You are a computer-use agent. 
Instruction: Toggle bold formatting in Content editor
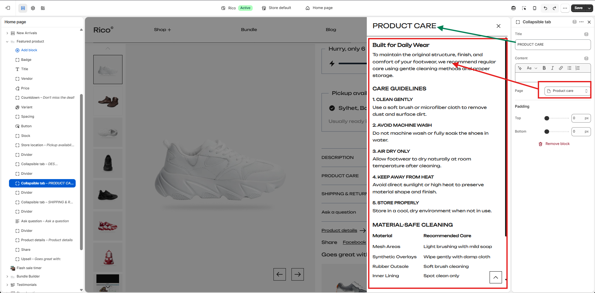(x=544, y=68)
